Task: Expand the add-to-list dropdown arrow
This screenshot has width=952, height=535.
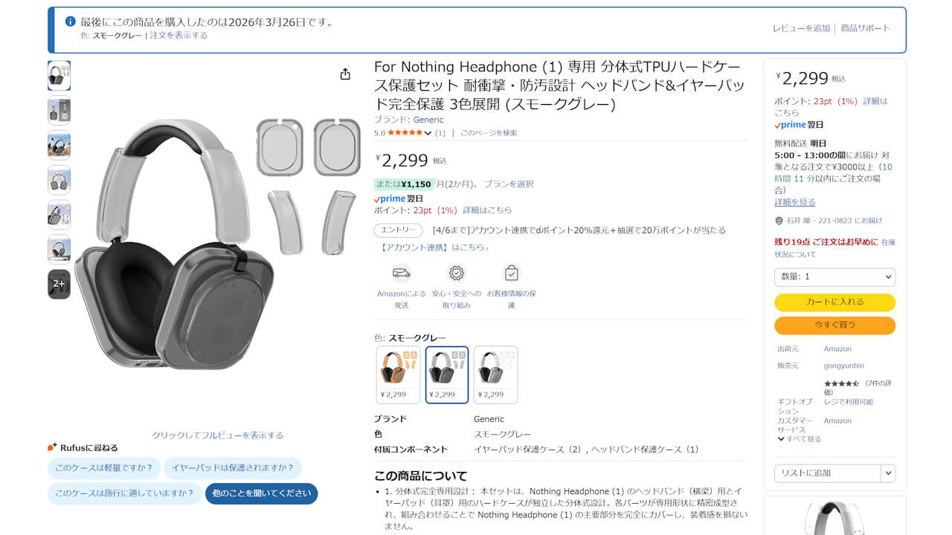Action: (888, 473)
